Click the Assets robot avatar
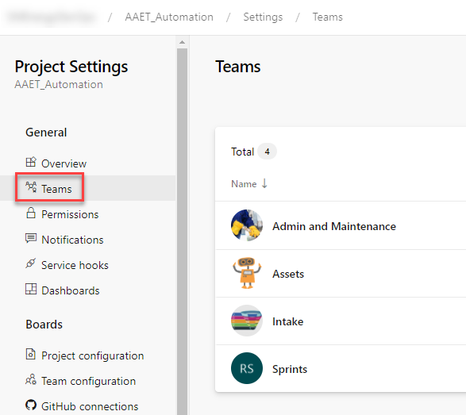Viewport: 466px width, 415px height. (x=247, y=273)
